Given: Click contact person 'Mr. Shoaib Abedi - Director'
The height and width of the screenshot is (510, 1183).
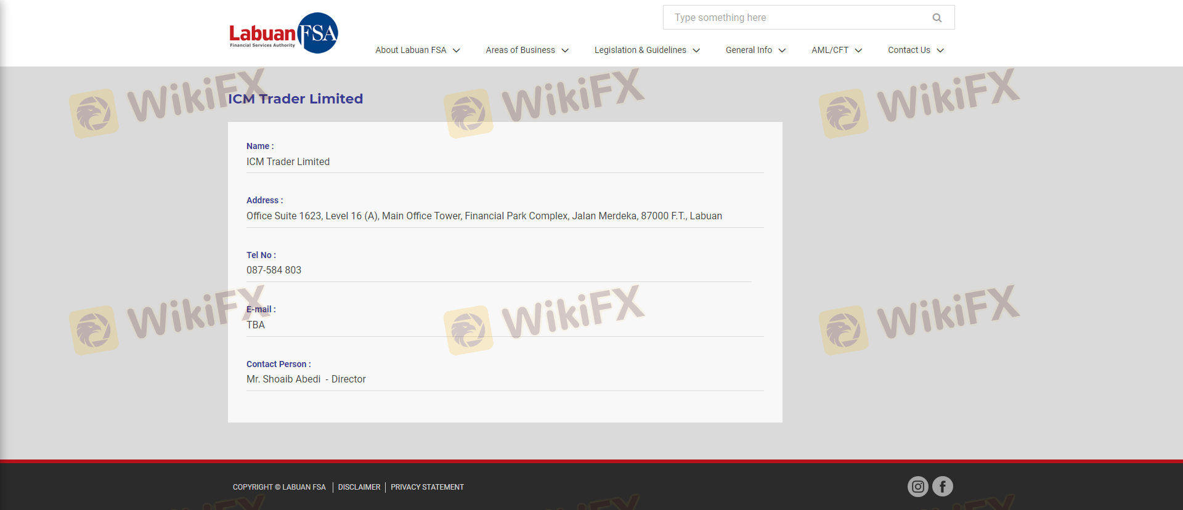Looking at the screenshot, I should [306, 379].
